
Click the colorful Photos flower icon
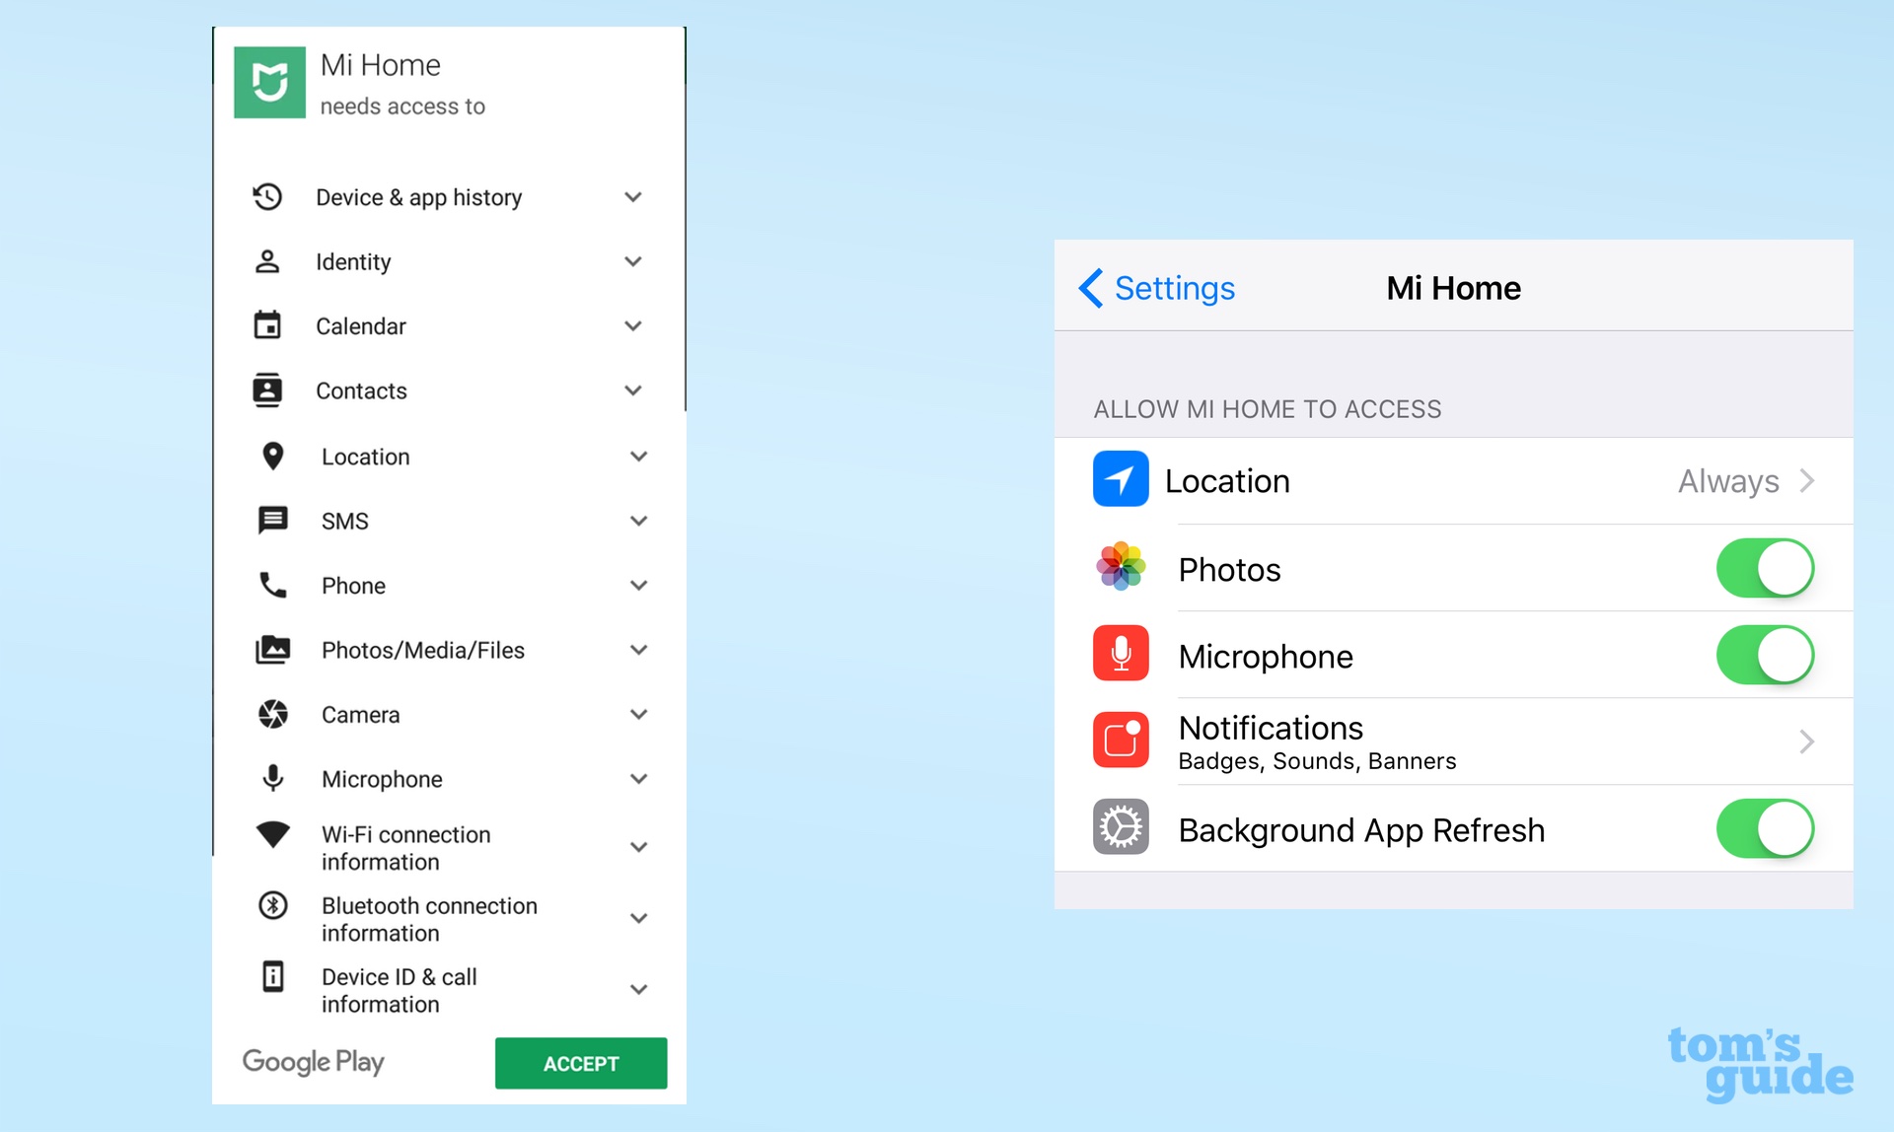[x=1121, y=567]
